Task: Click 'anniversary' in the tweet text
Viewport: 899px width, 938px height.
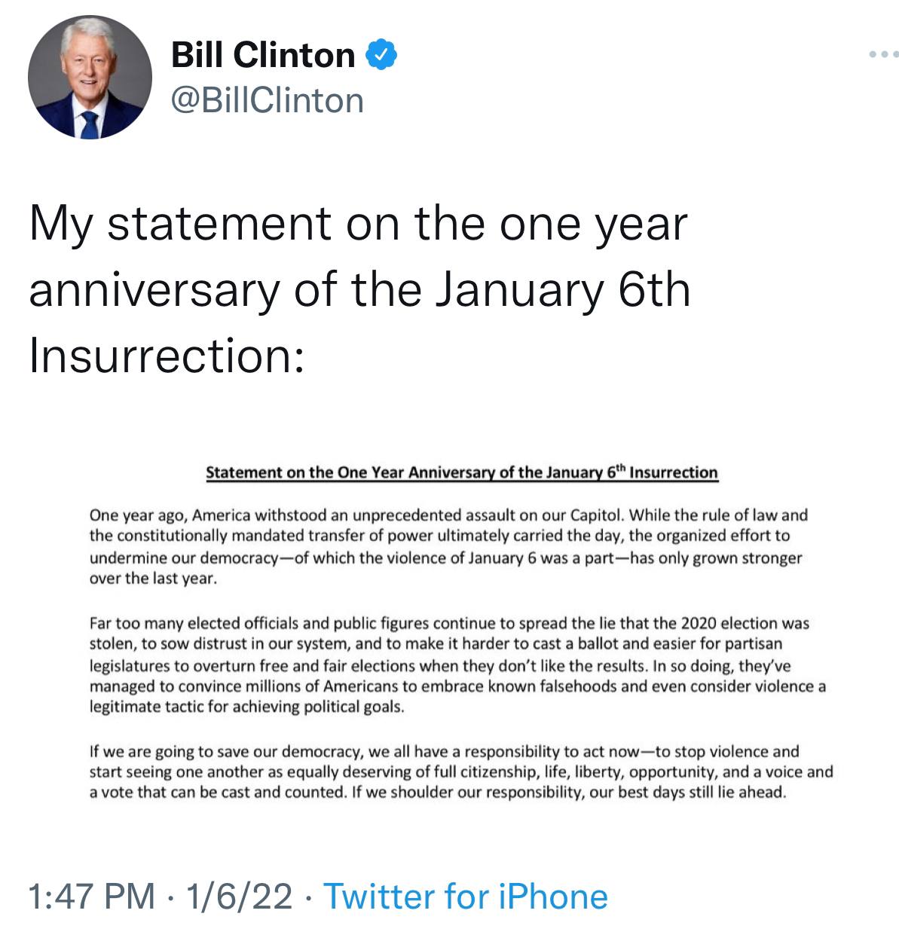Action: pyautogui.click(x=154, y=292)
